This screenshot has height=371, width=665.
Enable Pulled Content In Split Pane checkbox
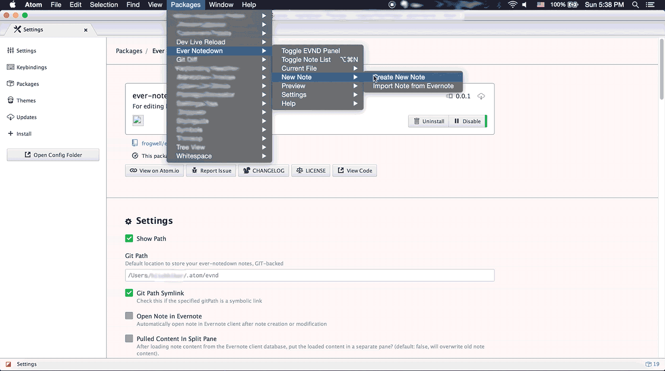click(x=129, y=339)
